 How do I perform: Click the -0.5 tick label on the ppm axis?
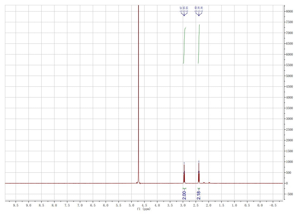point(272,205)
